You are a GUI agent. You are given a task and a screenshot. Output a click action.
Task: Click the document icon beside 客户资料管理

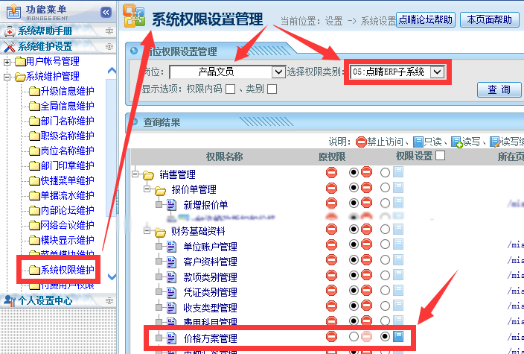point(171,262)
